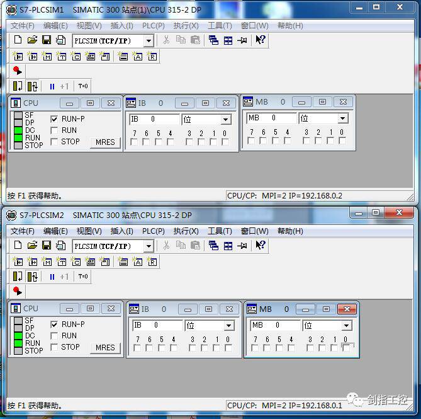The image size is (421, 419).
Task: Insert input variable (IB) icon in PLCSIM1
Action: (x=18, y=57)
